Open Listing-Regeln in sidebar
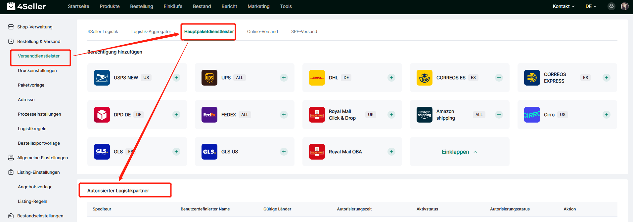This screenshot has width=633, height=222. click(x=32, y=201)
